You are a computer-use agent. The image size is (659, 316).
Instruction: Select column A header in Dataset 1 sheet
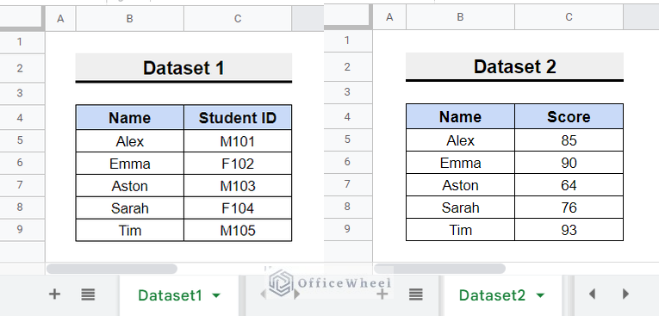pos(60,18)
